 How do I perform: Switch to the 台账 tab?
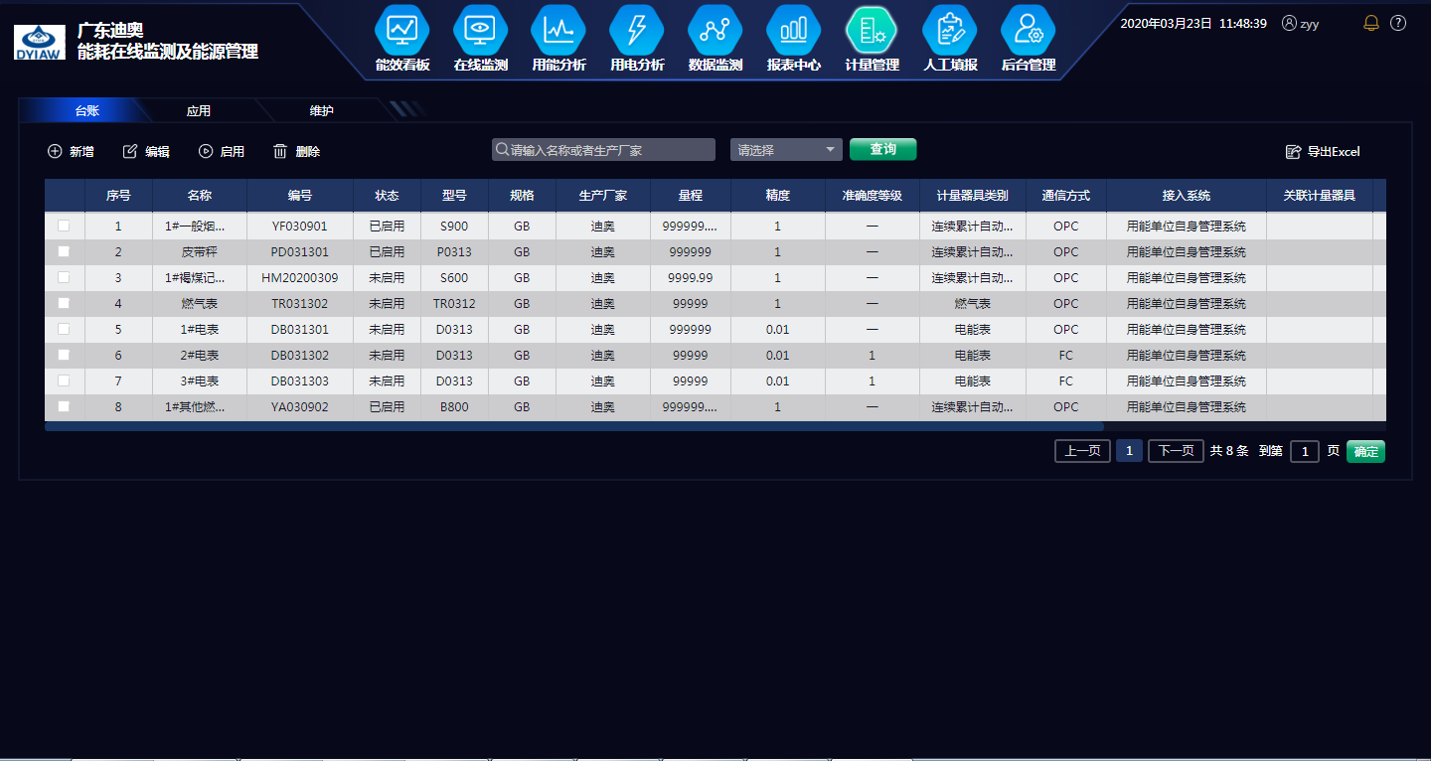pos(87,111)
